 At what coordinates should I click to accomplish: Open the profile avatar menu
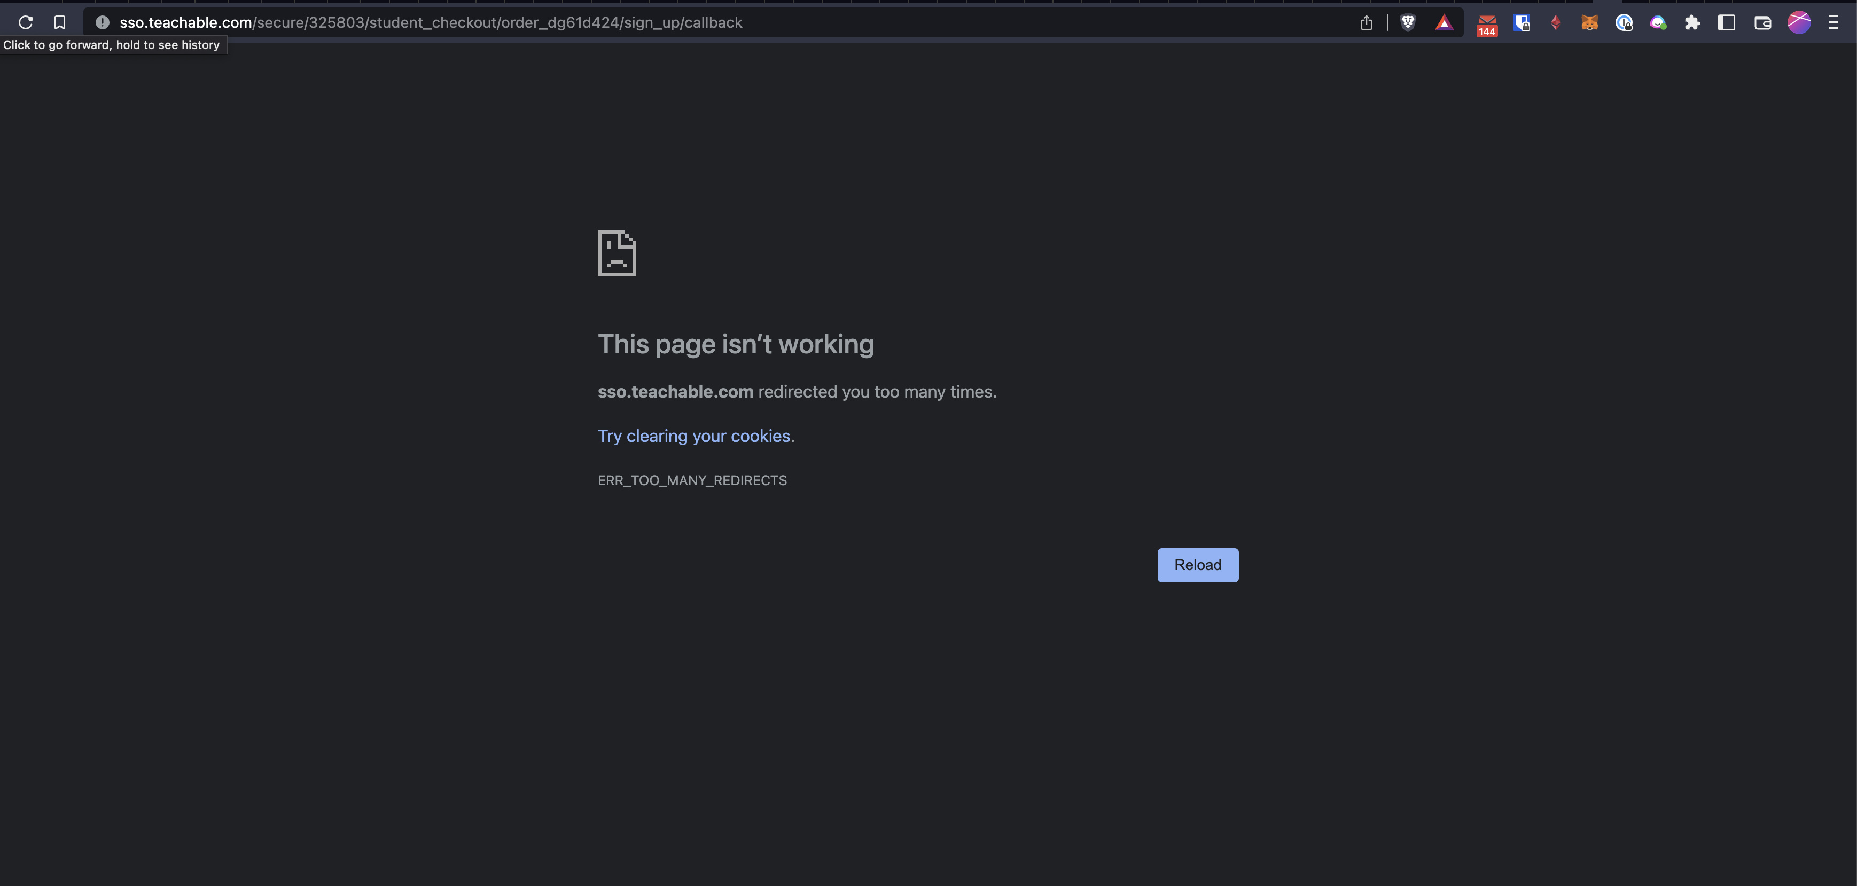pyautogui.click(x=1799, y=22)
